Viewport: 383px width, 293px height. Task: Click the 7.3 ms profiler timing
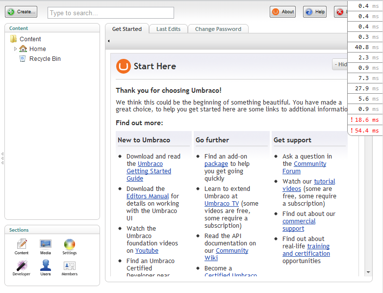coord(365,78)
